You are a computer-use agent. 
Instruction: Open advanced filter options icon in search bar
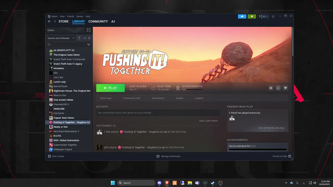(x=88, y=45)
